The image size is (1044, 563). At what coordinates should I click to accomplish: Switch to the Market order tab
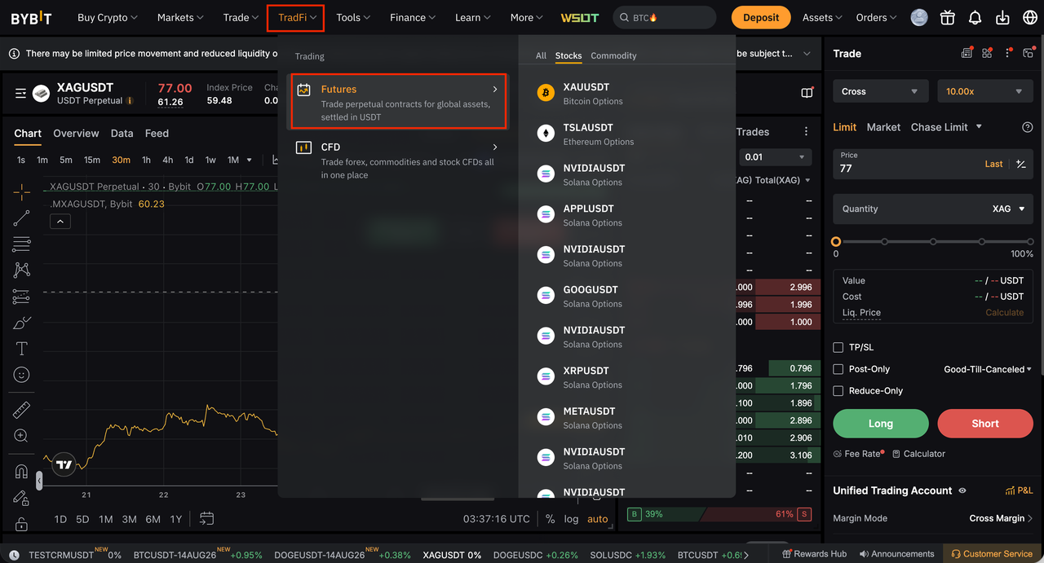click(883, 127)
